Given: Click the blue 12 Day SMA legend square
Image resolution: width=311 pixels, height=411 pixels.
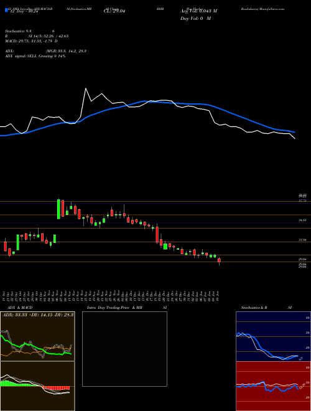Looking at the screenshot, I should 7,10.
